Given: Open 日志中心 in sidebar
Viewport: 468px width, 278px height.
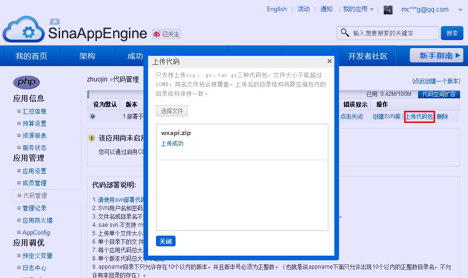Looking at the screenshot, I should pyautogui.click(x=34, y=268).
